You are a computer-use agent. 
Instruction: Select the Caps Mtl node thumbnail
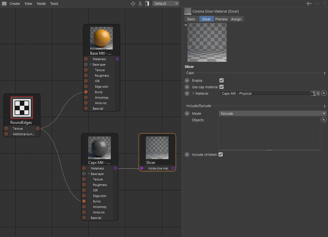click(x=100, y=148)
